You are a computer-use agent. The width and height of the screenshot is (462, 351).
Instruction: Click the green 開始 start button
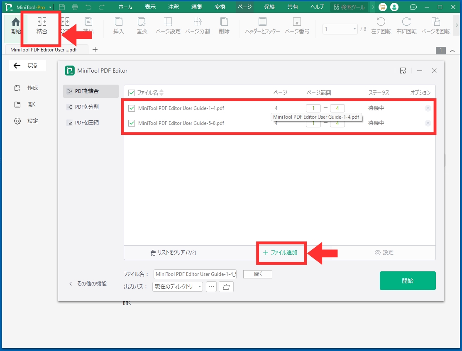408,280
